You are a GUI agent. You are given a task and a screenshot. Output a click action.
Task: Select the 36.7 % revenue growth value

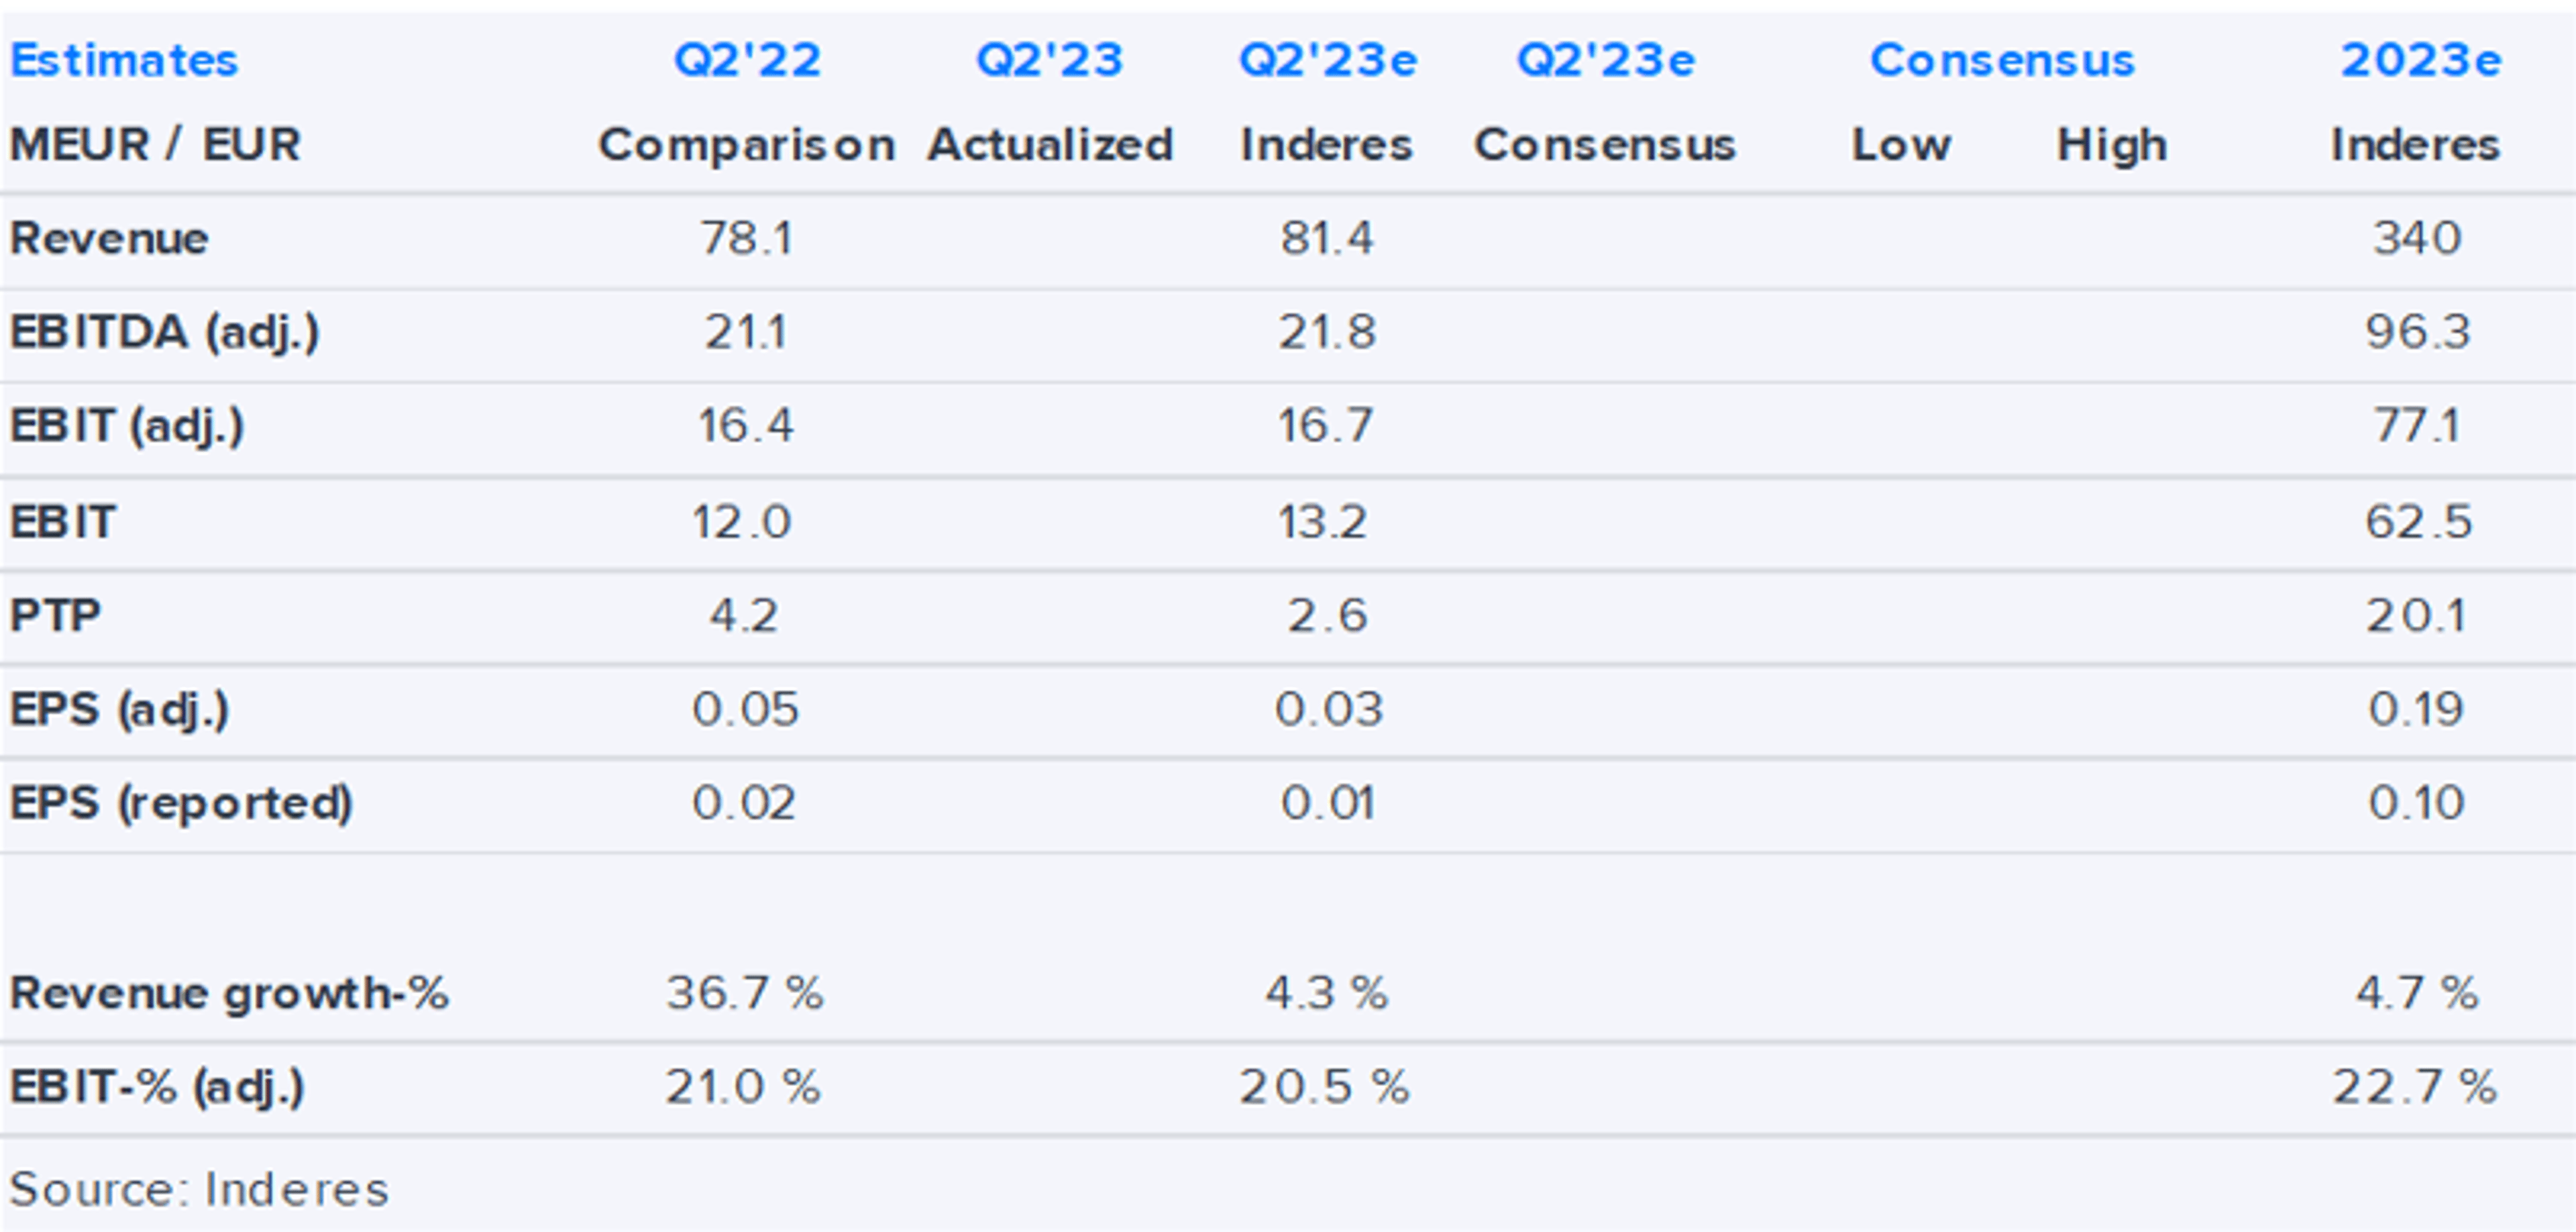745,993
